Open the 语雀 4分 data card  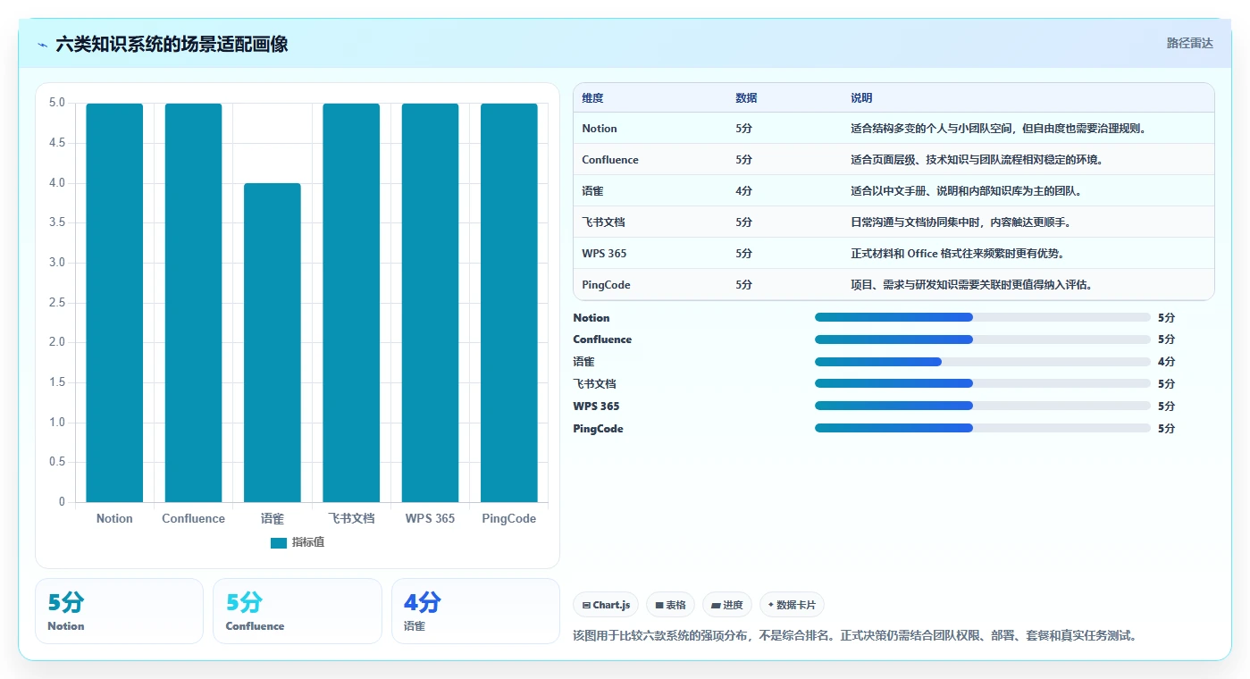coord(475,611)
